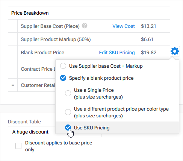Choose Use a Single Price option

point(68,93)
